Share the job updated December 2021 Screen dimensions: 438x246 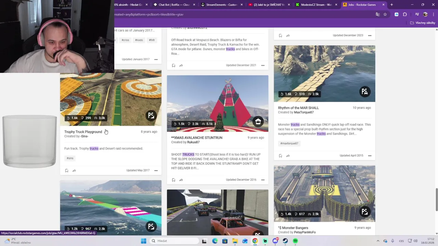tap(181, 65)
